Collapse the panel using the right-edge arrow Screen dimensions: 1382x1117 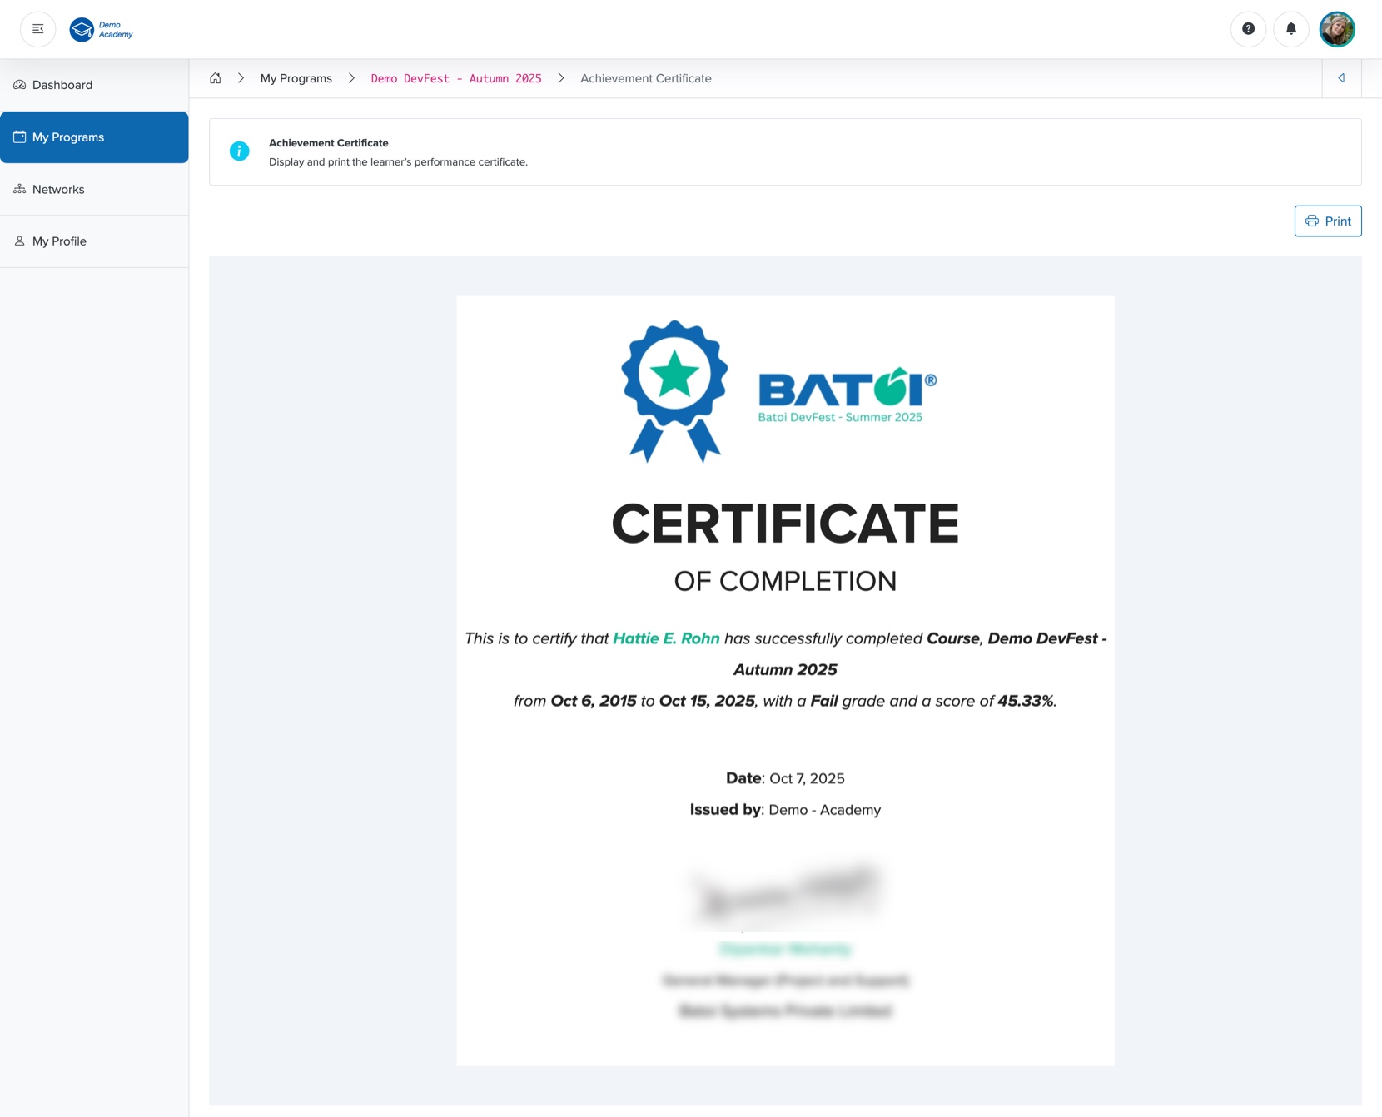[x=1341, y=77]
